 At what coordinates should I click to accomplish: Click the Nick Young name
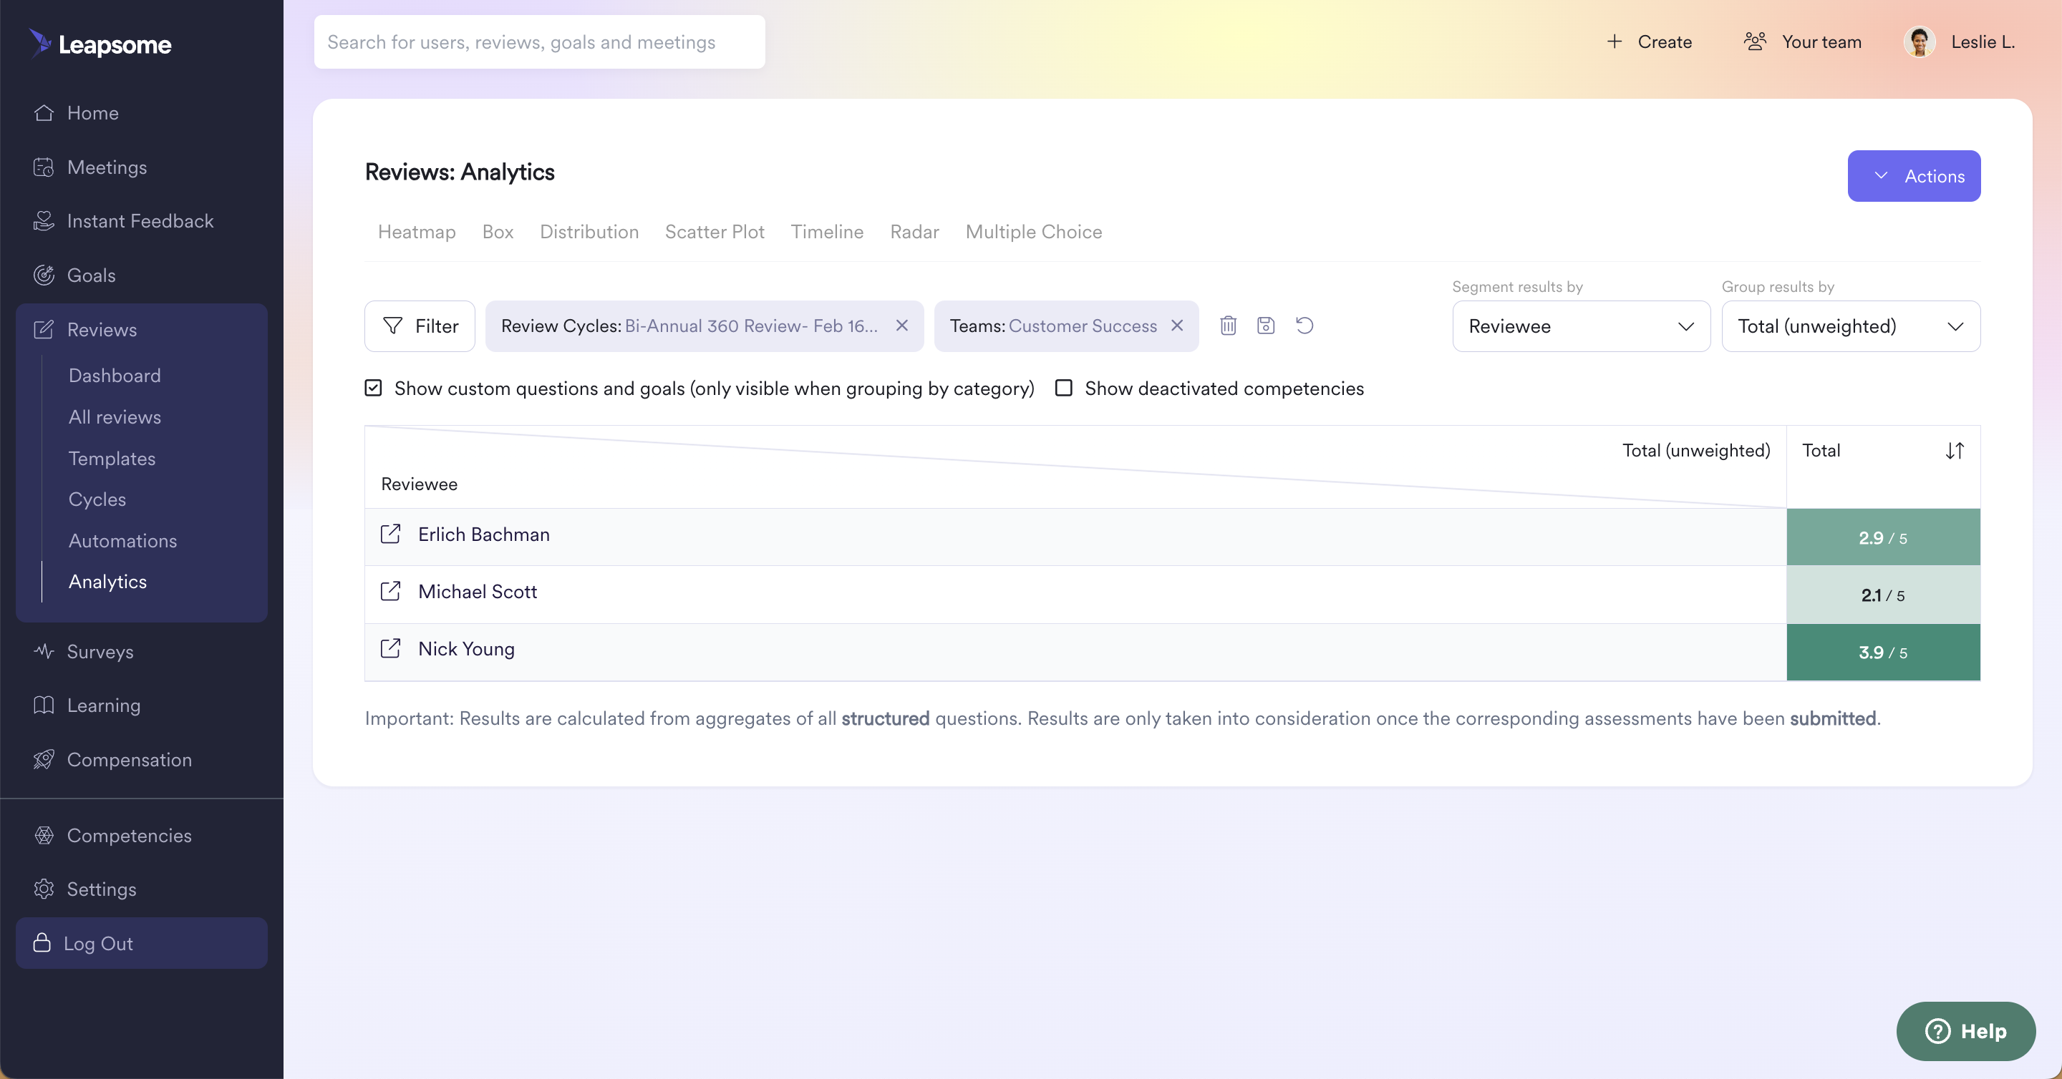pos(466,649)
